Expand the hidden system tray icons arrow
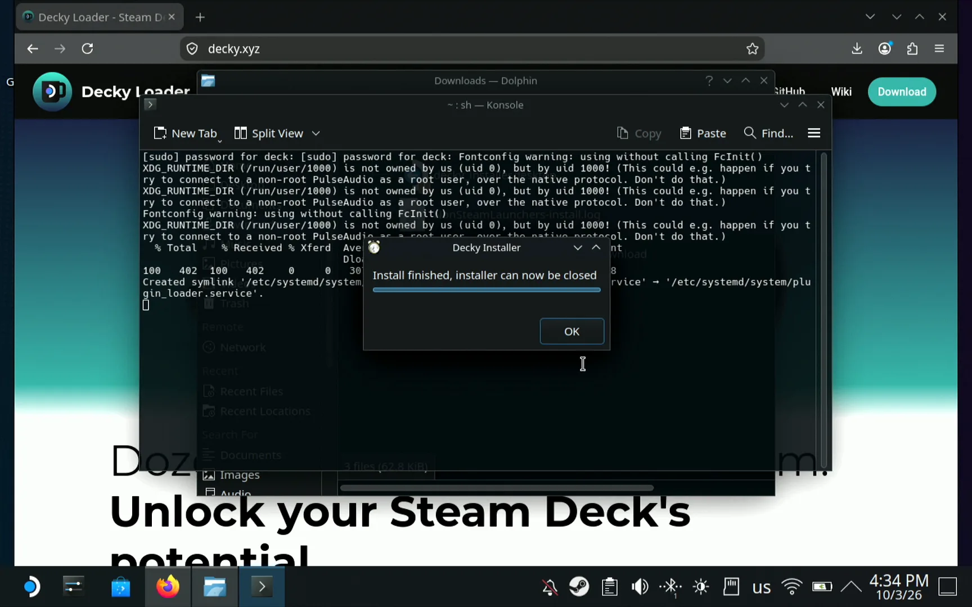 pos(851,587)
